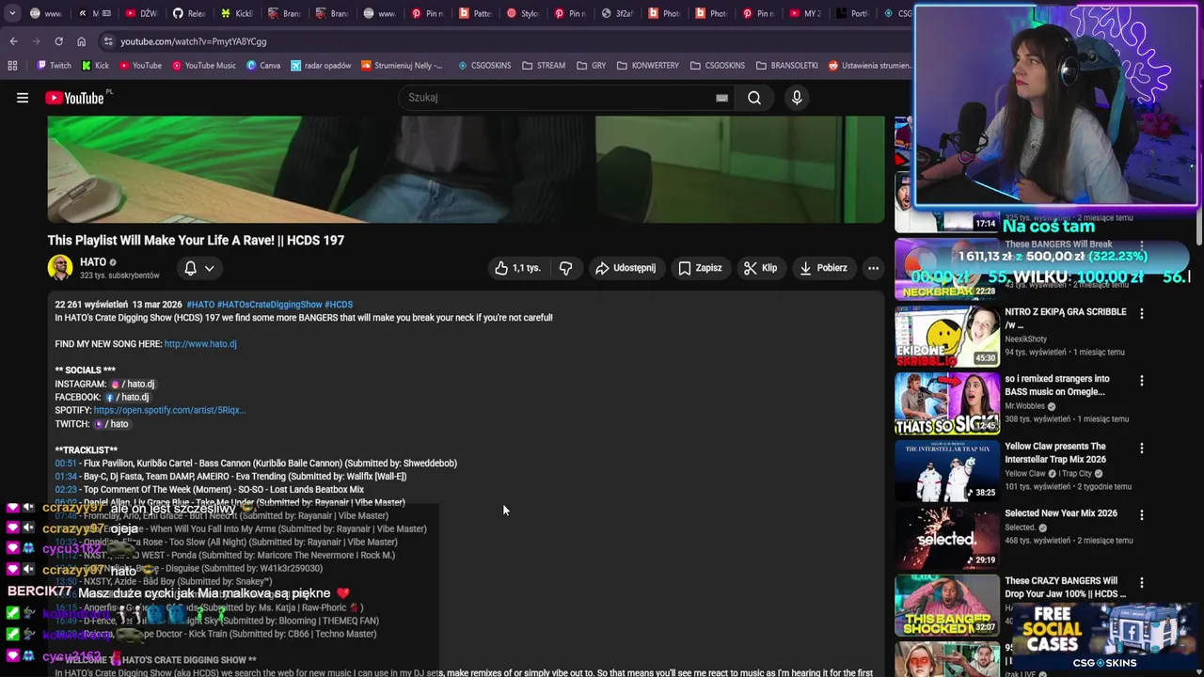Download the video with Pobierz
Screen dimensions: 1204x677
[x=823, y=268]
